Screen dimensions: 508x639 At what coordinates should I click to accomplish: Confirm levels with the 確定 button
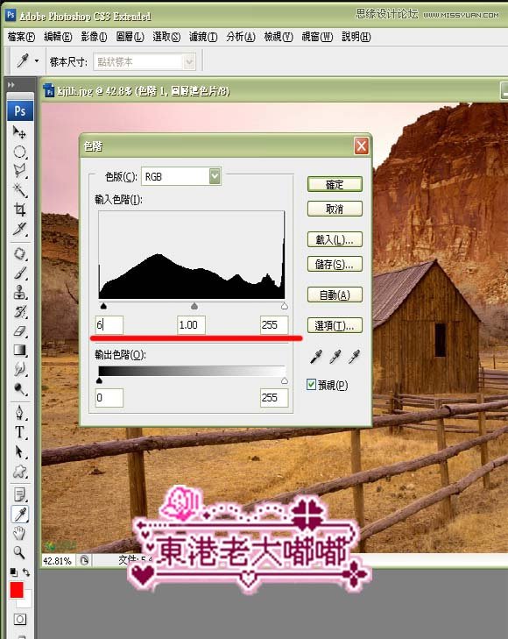(x=335, y=185)
